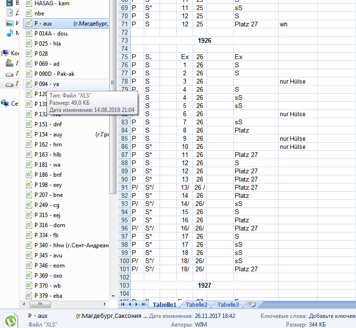Viewport: 356px width, 328px height.
Task: Click the 1926 header cell in preview
Action: 205,41
